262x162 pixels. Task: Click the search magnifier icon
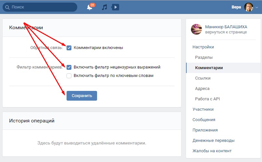pyautogui.click(x=7, y=7)
